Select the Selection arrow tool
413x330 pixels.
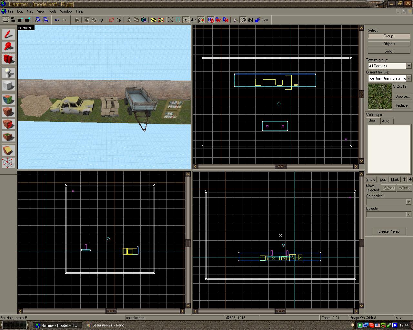[8, 34]
